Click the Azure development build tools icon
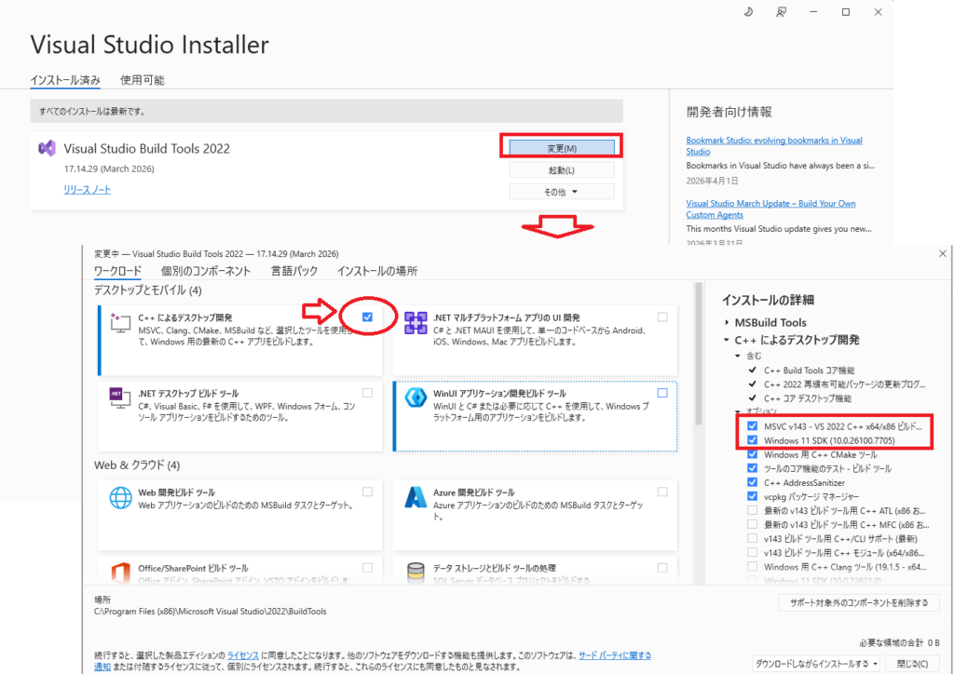 point(415,498)
